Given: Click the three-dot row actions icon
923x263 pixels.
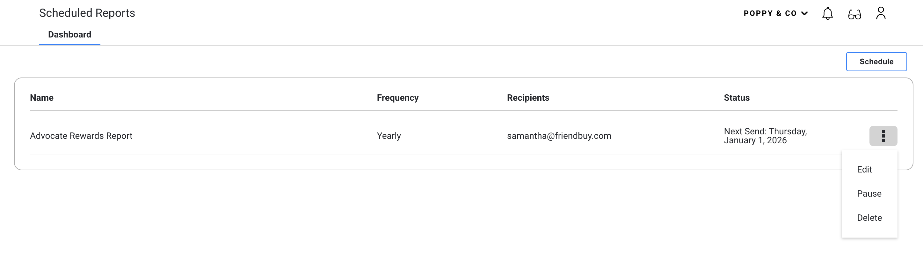Looking at the screenshot, I should pos(883,136).
